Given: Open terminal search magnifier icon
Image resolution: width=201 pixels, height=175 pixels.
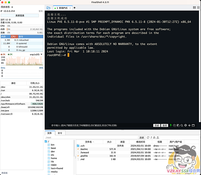Looking at the screenshot, I should [182, 125].
